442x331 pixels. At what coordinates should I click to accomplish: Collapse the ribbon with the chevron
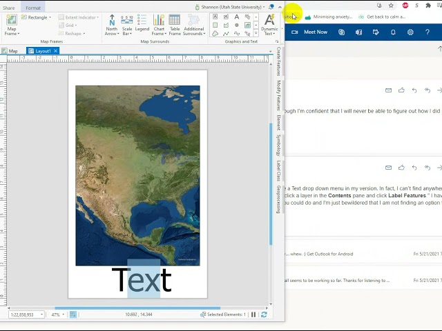pyautogui.click(x=280, y=7)
